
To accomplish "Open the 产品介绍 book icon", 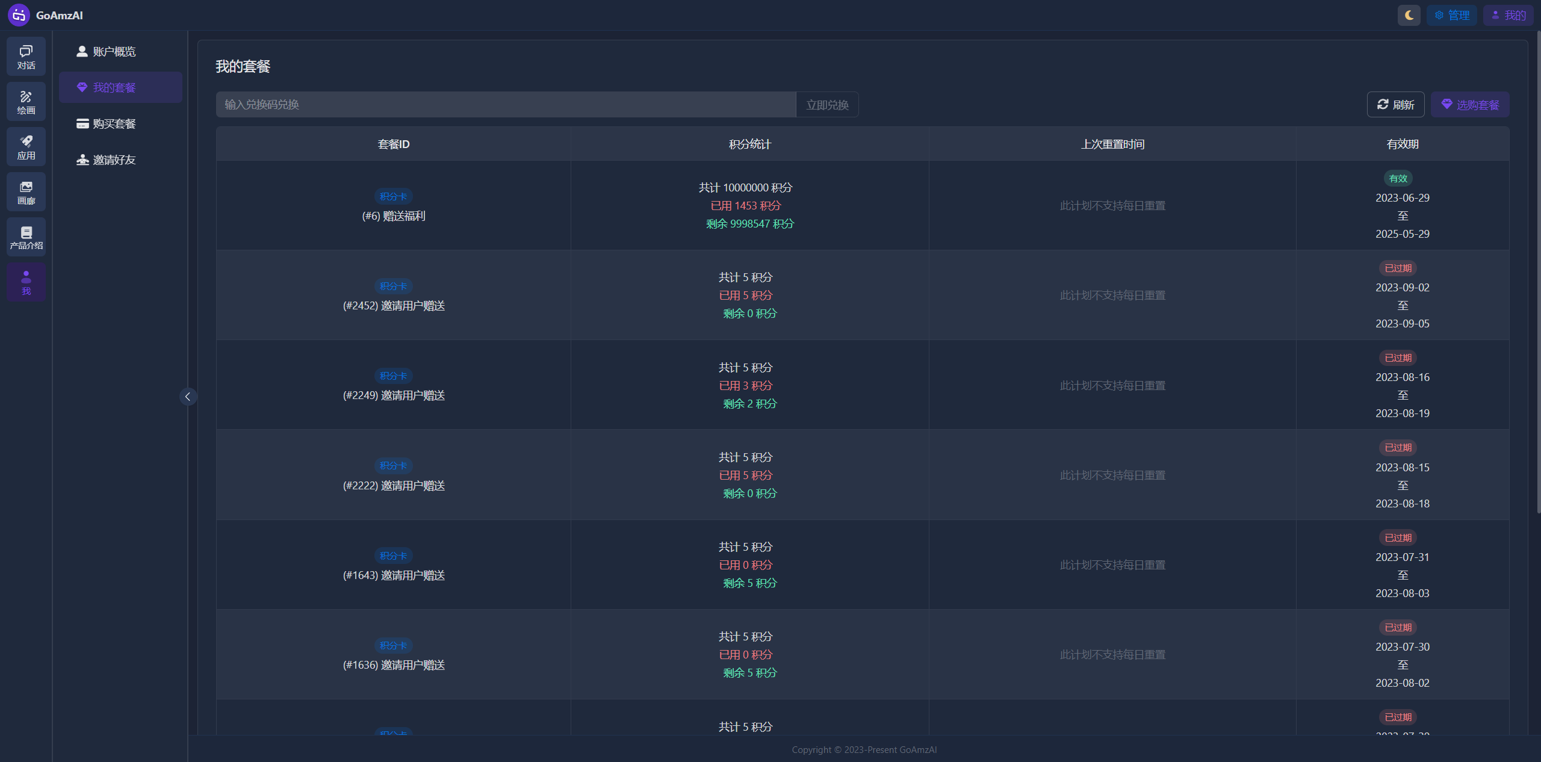I will coord(26,237).
